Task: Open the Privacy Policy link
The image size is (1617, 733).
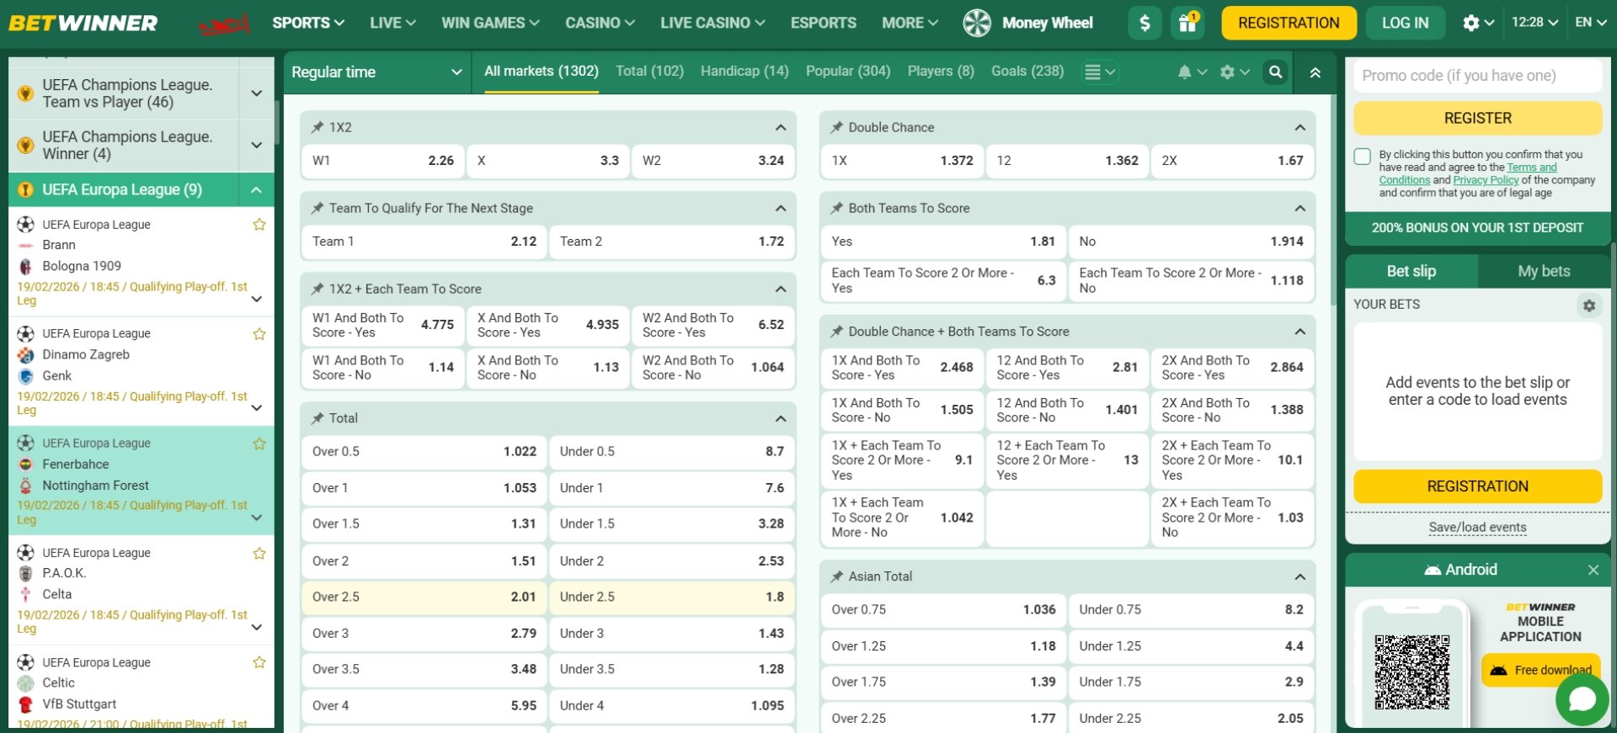Action: (x=1486, y=180)
